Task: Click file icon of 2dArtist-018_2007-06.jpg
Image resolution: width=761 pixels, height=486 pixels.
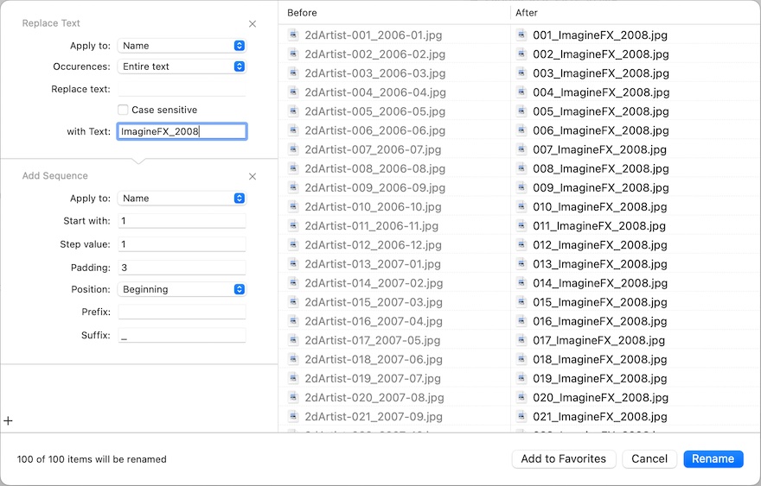Action: point(293,359)
